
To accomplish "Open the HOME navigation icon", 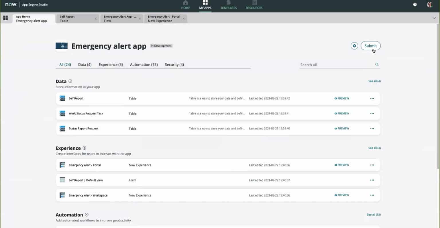I will (185, 5).
